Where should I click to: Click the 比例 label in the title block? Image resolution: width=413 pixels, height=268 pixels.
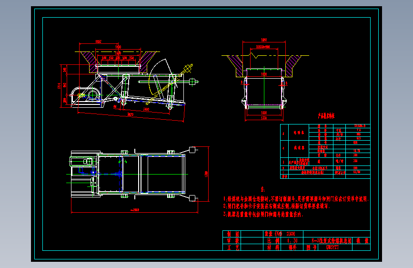273,240
